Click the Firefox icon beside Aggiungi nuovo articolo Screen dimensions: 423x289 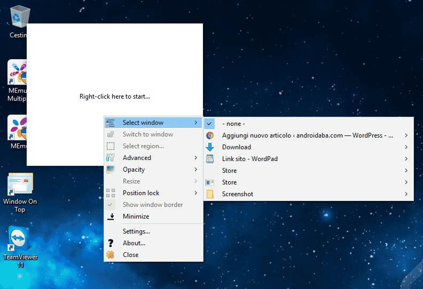210,135
